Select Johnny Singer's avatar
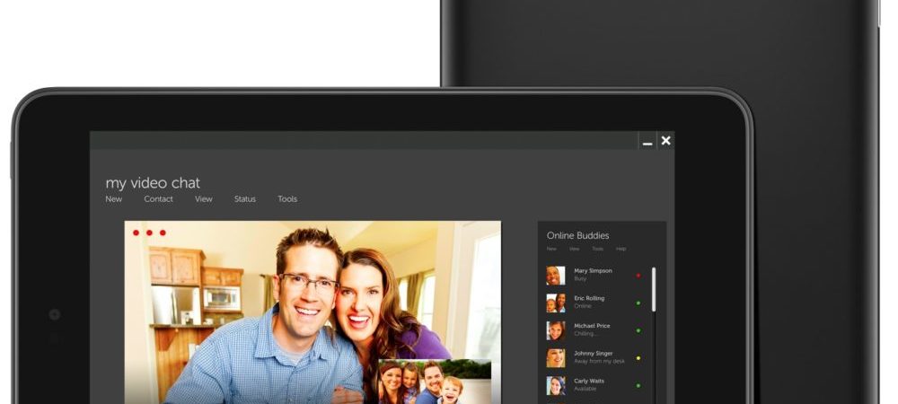The width and height of the screenshot is (898, 404). (556, 358)
